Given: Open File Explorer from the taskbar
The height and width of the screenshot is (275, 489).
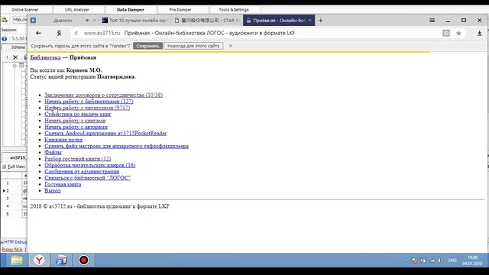Looking at the screenshot, I should (x=17, y=260).
